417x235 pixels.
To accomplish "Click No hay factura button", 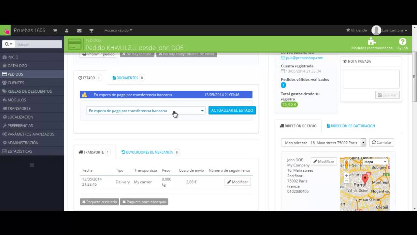I will [137, 54].
